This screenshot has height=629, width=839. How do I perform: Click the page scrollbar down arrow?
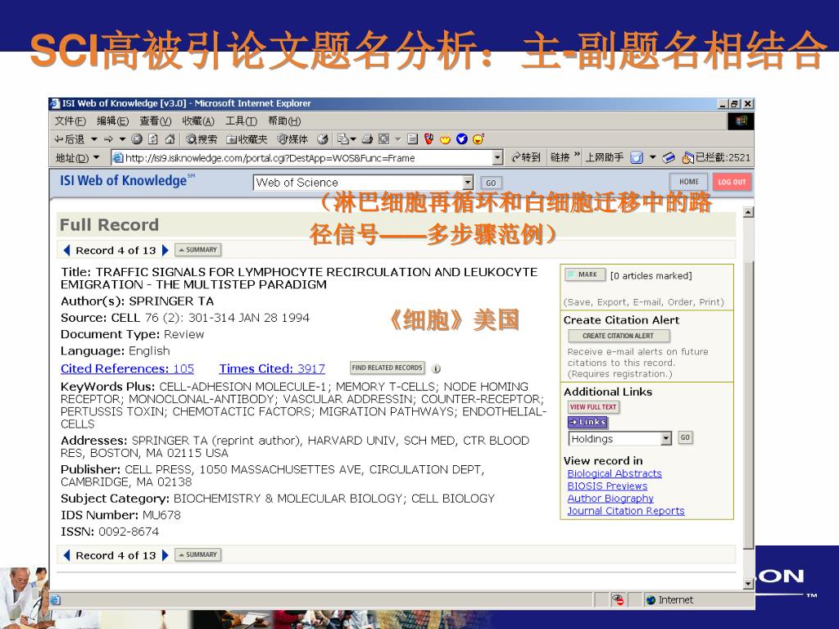749,584
